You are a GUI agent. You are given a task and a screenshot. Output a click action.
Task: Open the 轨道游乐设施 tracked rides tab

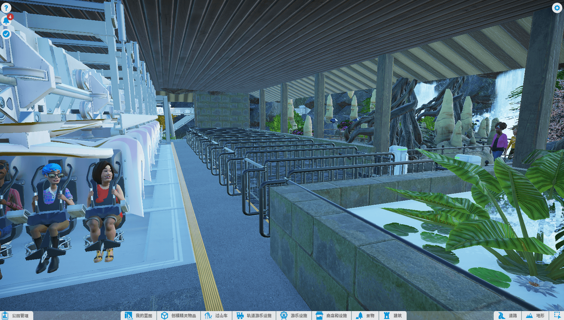(x=254, y=316)
